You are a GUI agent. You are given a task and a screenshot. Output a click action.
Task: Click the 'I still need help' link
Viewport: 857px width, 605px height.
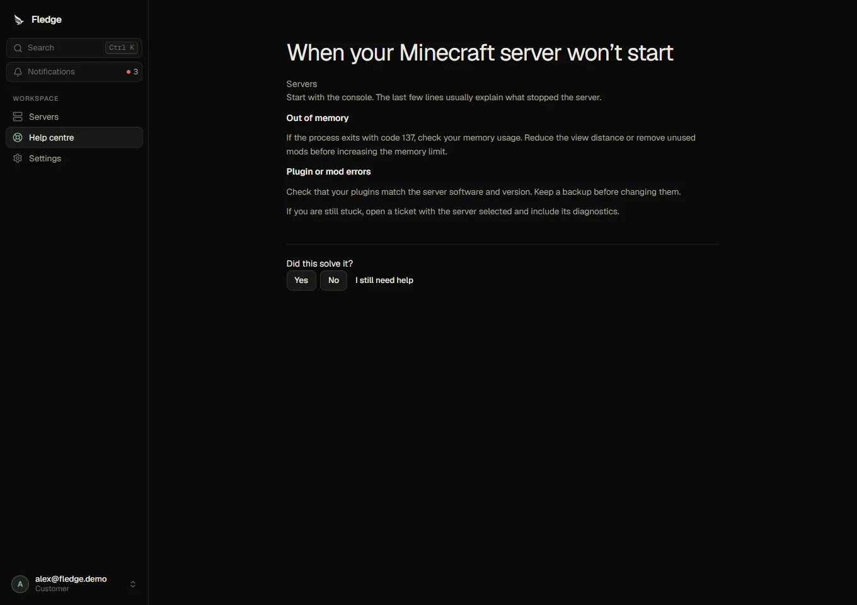tap(384, 280)
